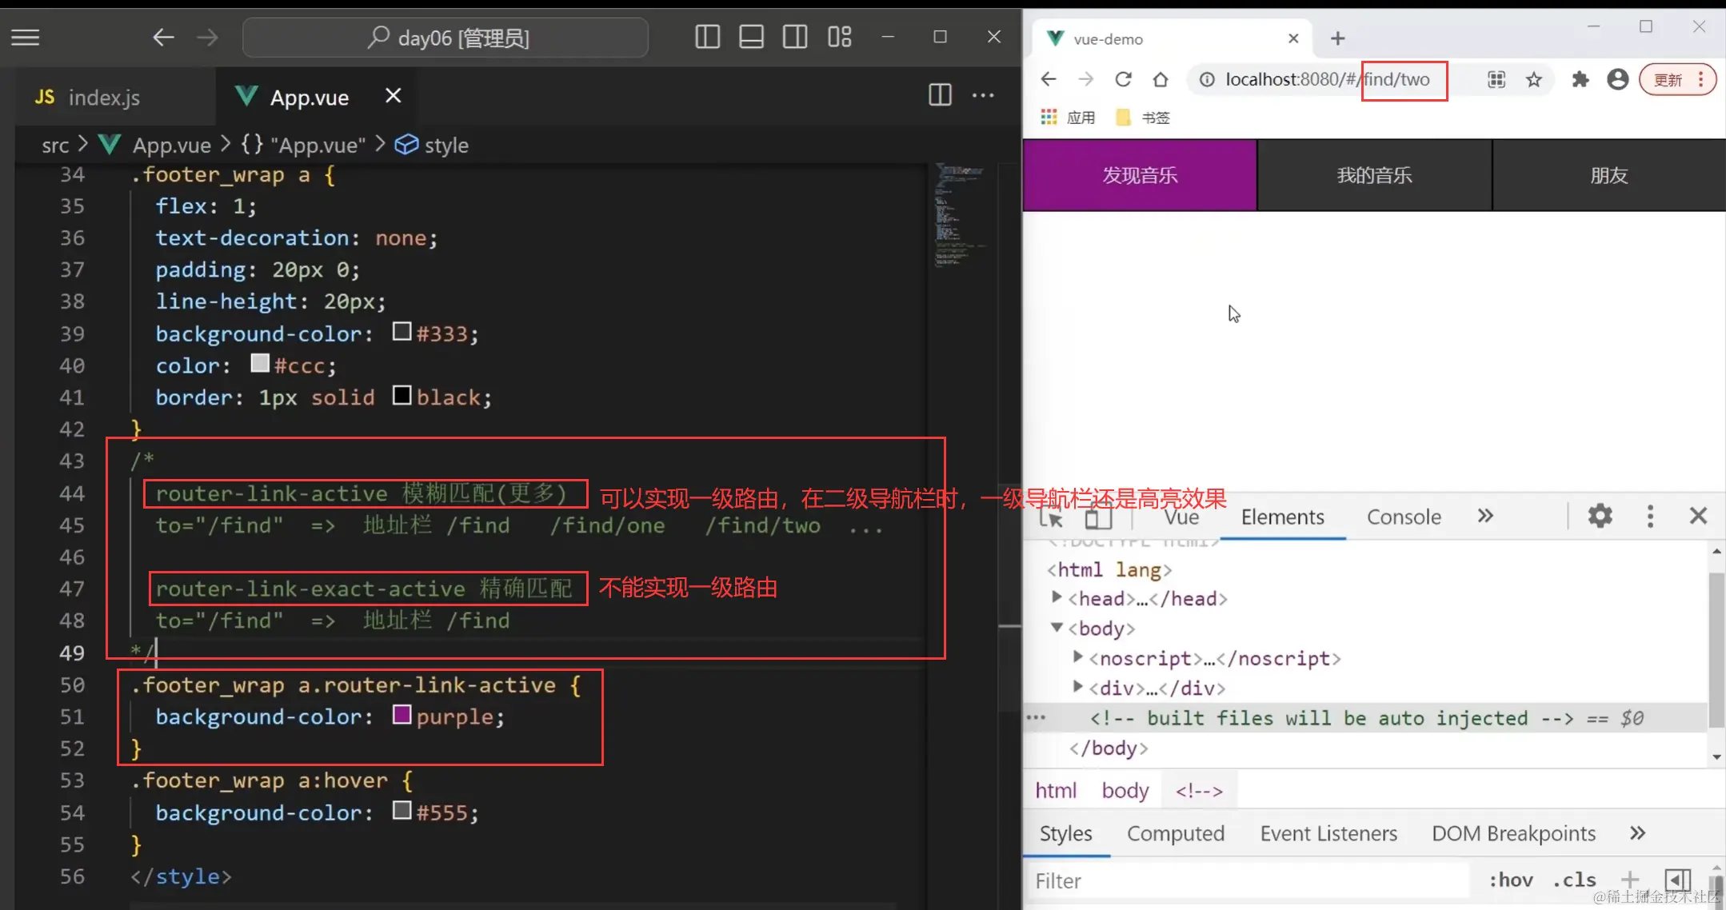Show more DevTools tabs chevron

click(1485, 516)
